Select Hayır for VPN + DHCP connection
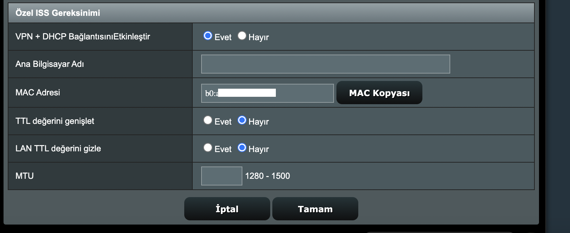Screen dimensions: 570x233 (x=242, y=36)
